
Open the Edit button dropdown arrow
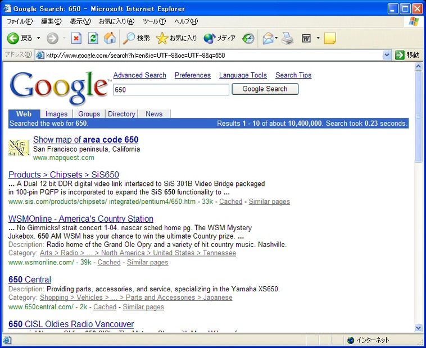pos(318,38)
